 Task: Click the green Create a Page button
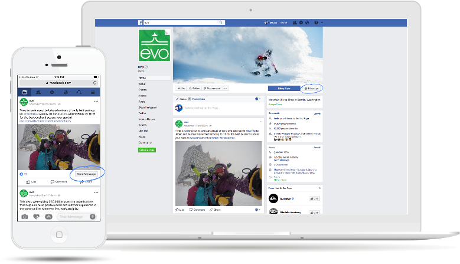click(147, 150)
